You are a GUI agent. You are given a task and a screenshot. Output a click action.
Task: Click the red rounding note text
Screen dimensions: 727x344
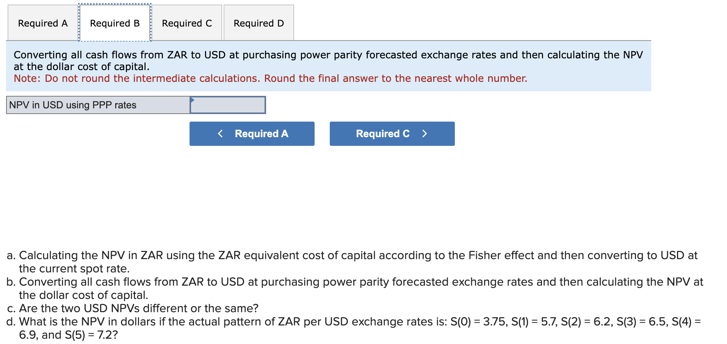pyautogui.click(x=270, y=78)
